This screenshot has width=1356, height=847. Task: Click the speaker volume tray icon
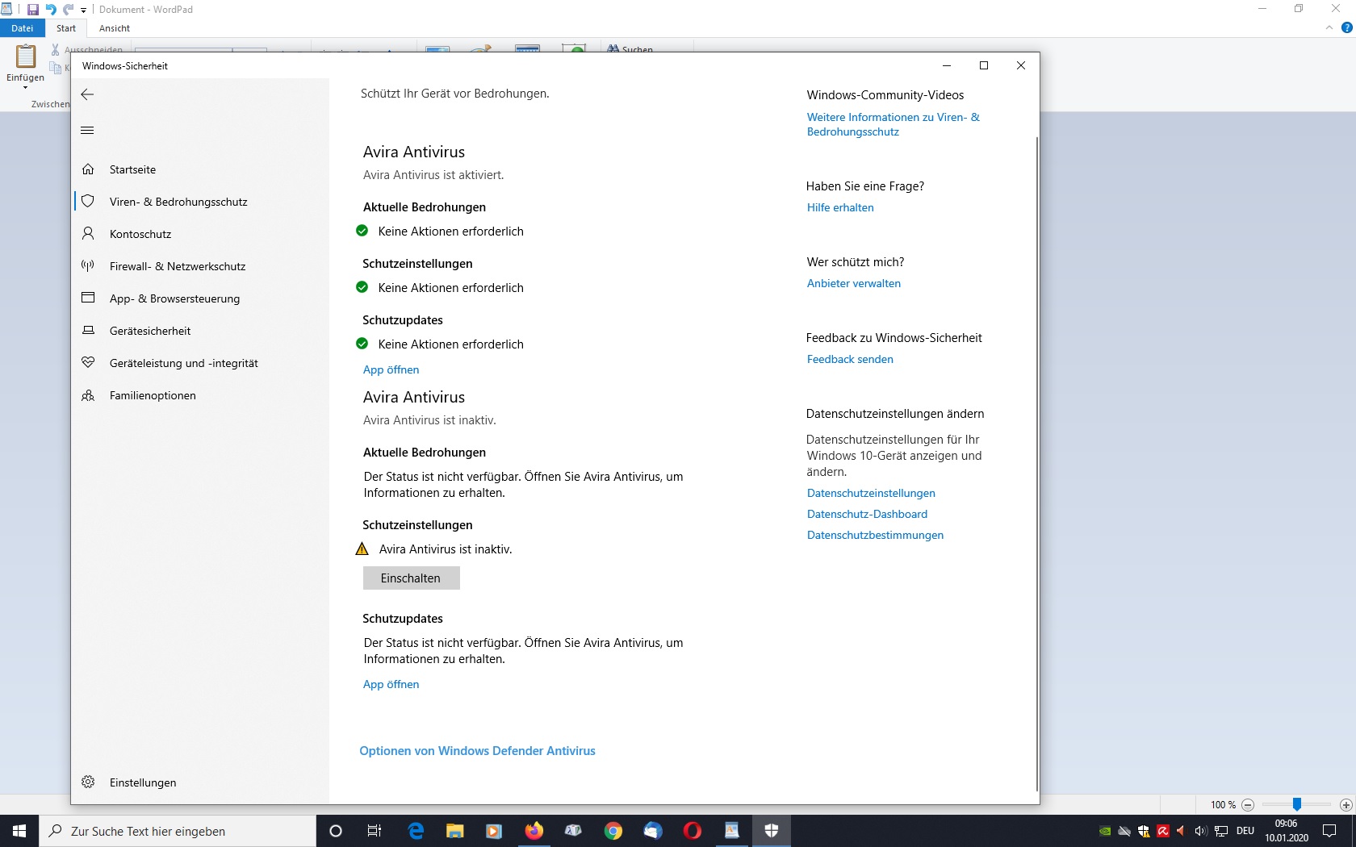(x=1201, y=831)
